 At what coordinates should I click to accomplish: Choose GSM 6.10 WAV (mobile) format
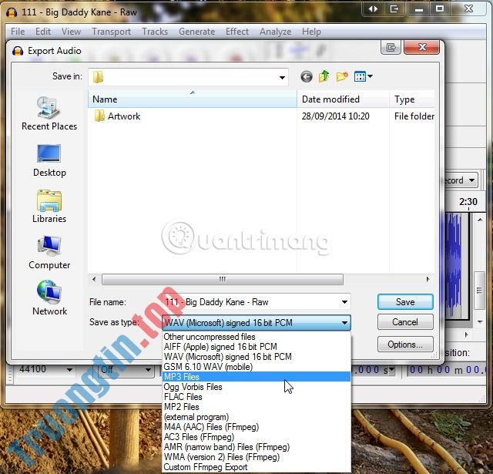[257, 367]
